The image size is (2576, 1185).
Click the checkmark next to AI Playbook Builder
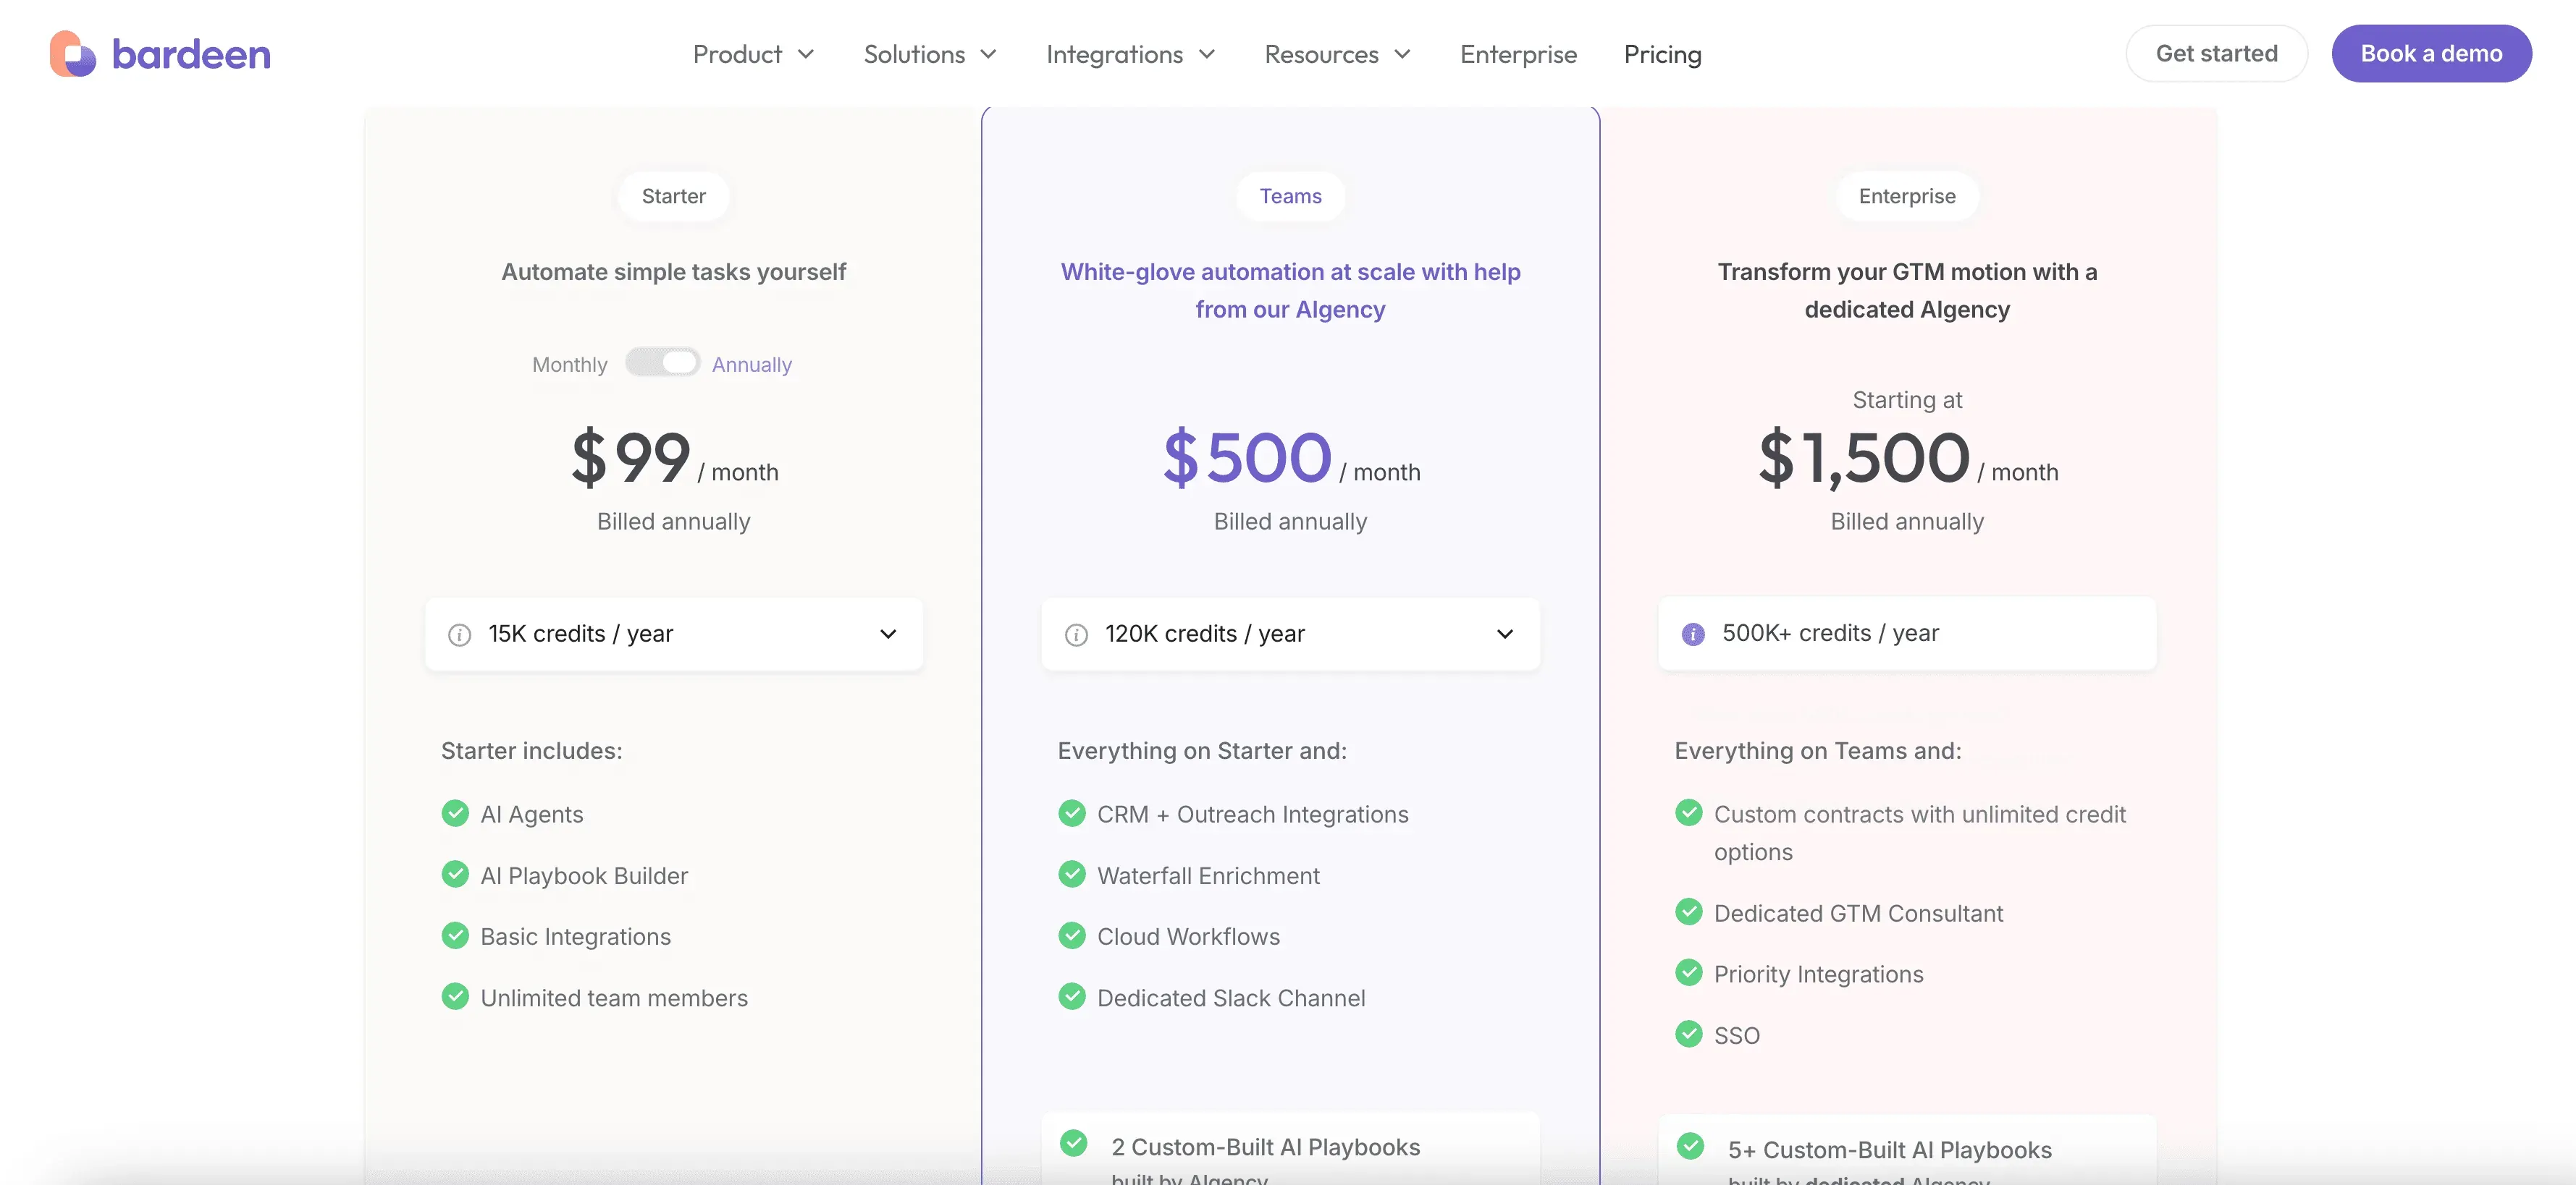pyautogui.click(x=455, y=874)
